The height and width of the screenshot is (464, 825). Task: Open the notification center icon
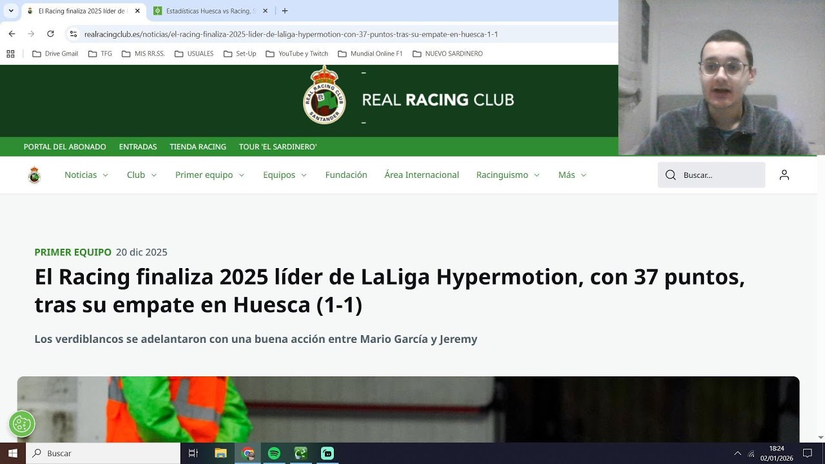pyautogui.click(x=807, y=453)
